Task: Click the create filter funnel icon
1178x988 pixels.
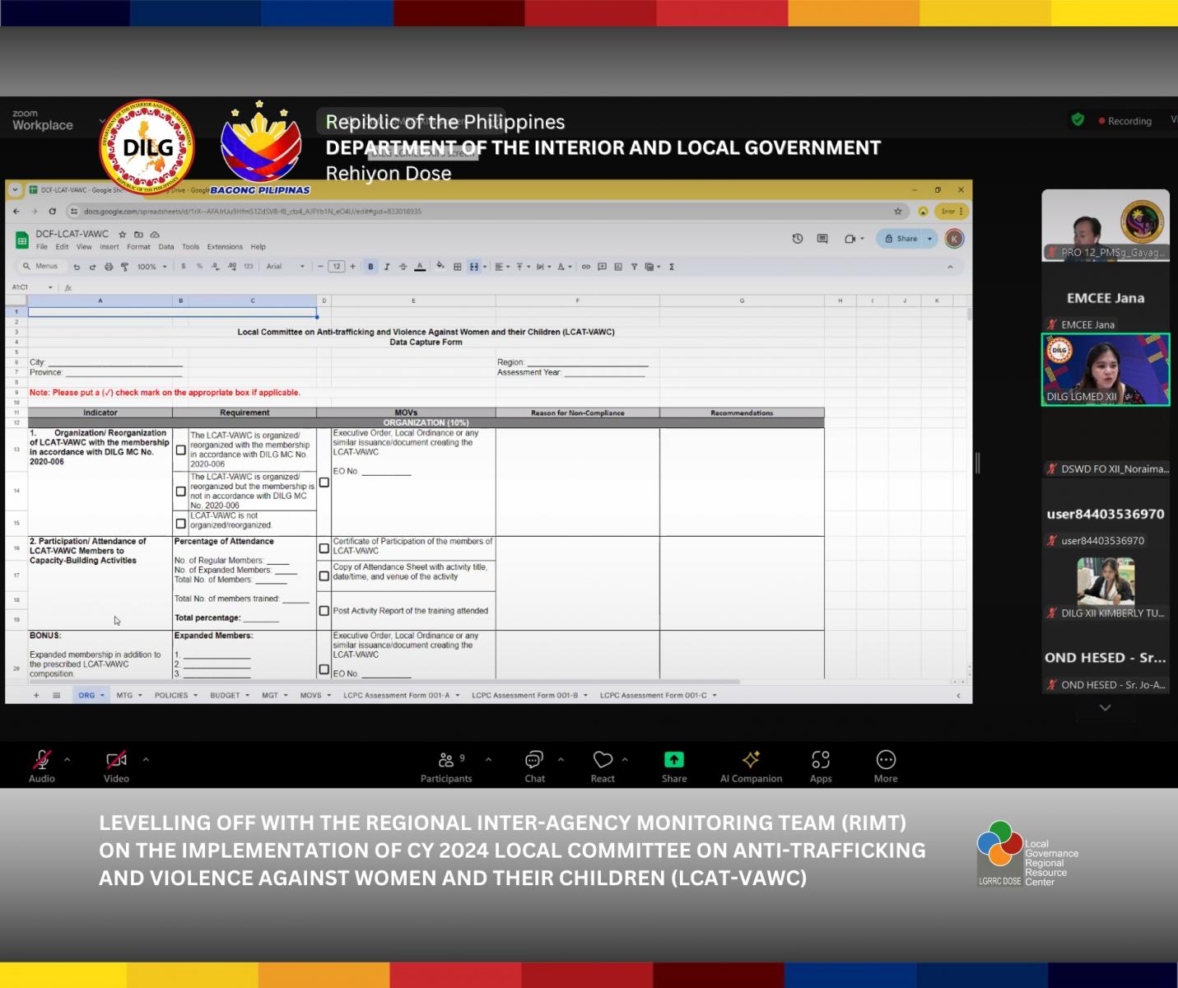Action: [634, 267]
